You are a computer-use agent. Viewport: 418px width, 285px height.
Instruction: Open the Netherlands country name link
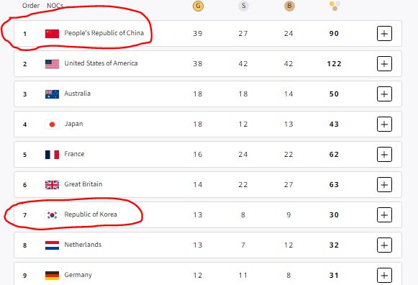click(x=83, y=245)
